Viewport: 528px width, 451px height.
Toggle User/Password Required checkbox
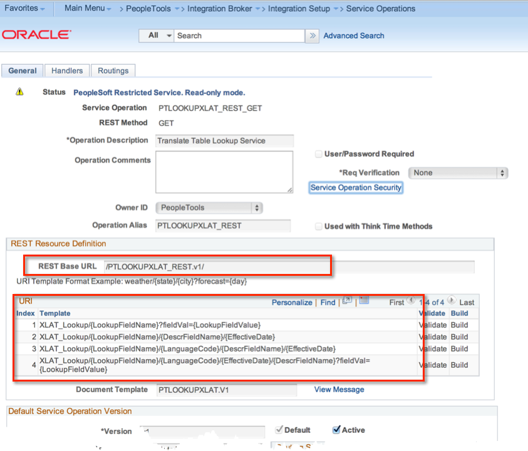click(318, 154)
